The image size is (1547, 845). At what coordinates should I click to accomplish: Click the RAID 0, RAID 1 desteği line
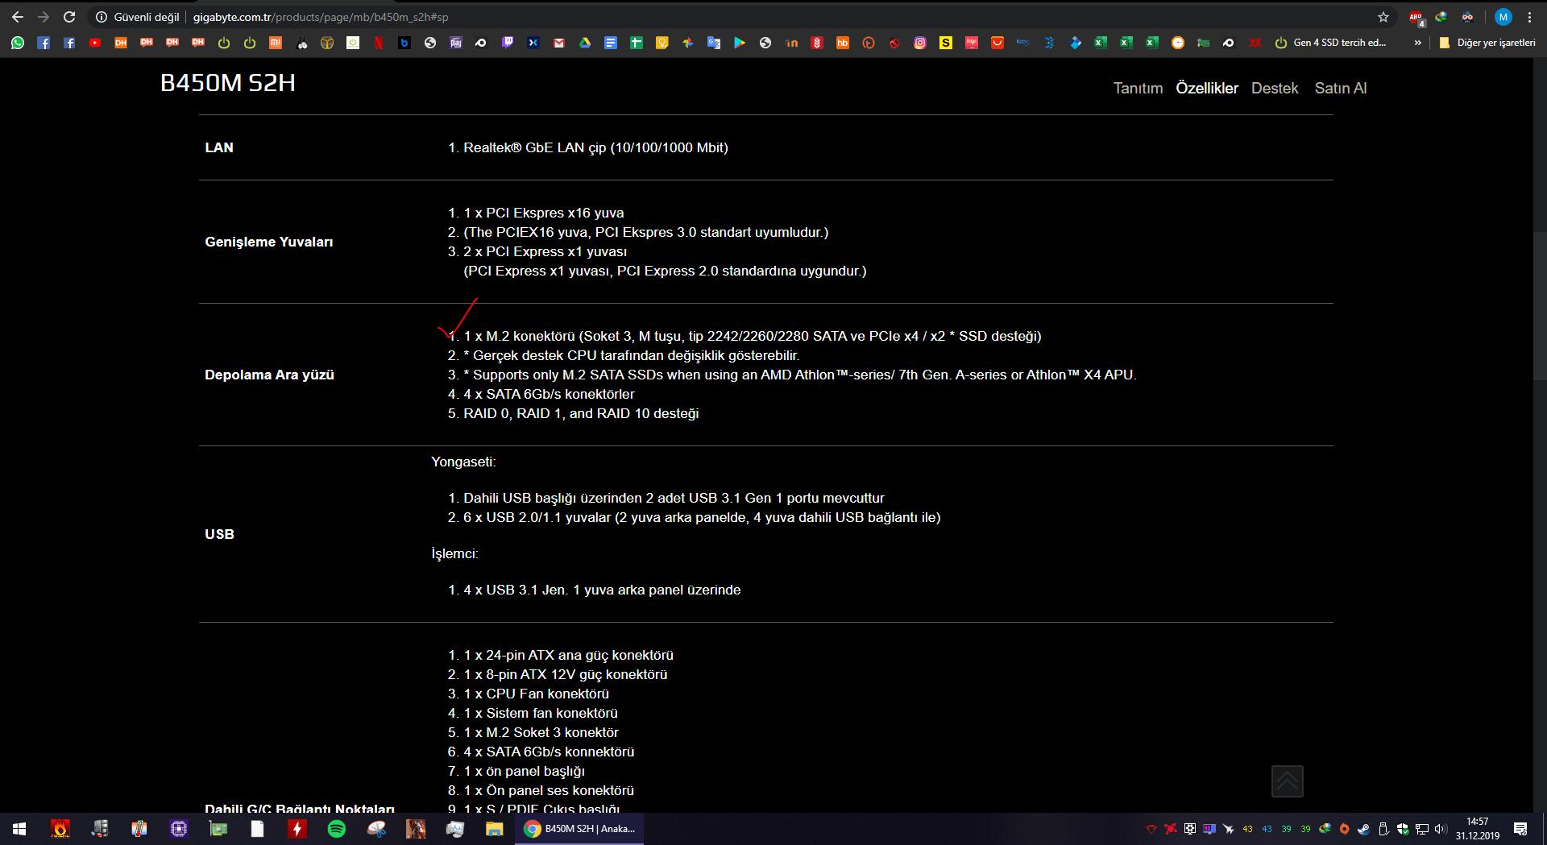[x=581, y=414]
